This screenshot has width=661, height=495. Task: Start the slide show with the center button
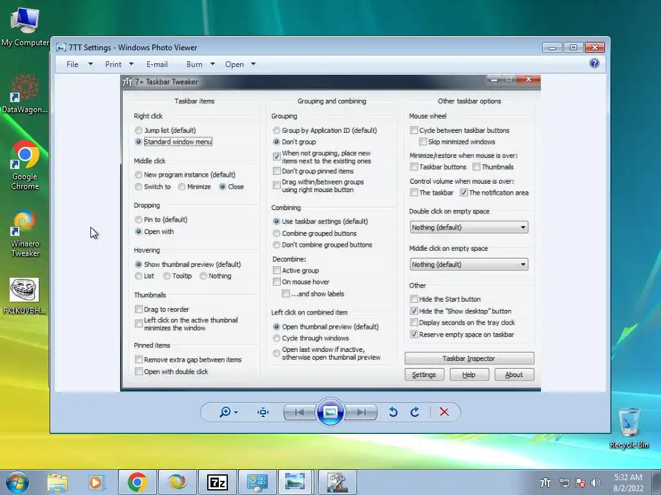[330, 412]
